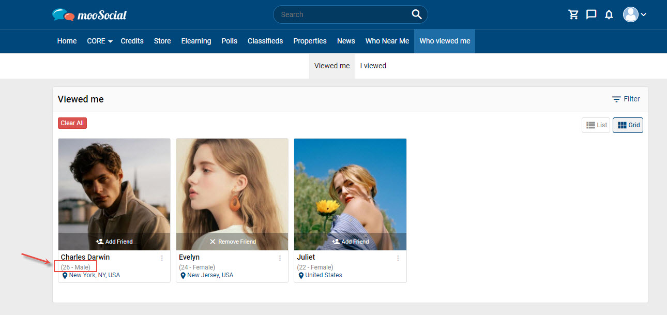Click the "New Jersey, USA" location text

(x=210, y=275)
